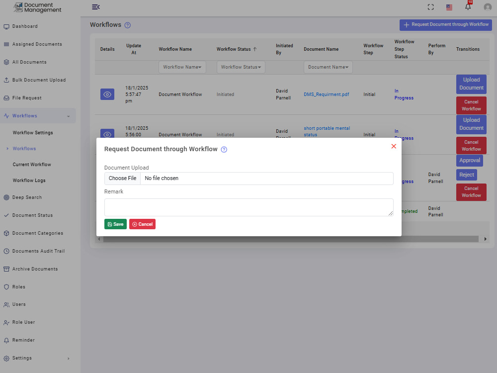Collapse the Workflows sidebar section chevron
The width and height of the screenshot is (497, 373).
pos(69,116)
